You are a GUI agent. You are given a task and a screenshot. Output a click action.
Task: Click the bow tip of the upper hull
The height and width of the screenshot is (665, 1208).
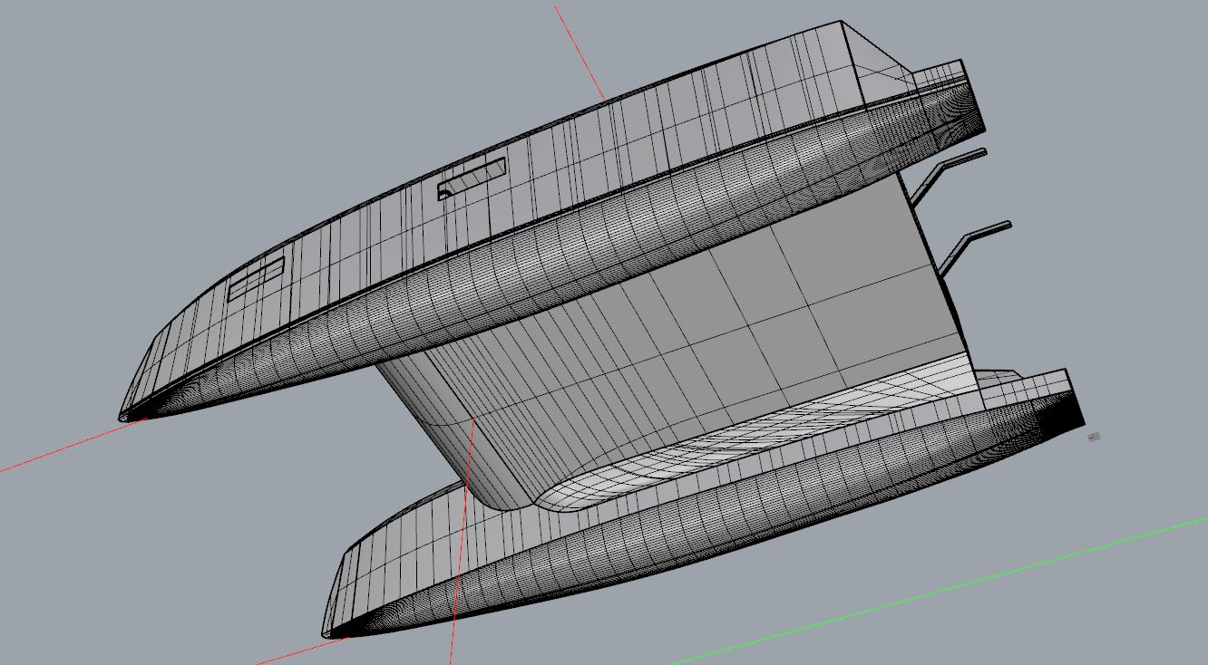pos(123,417)
